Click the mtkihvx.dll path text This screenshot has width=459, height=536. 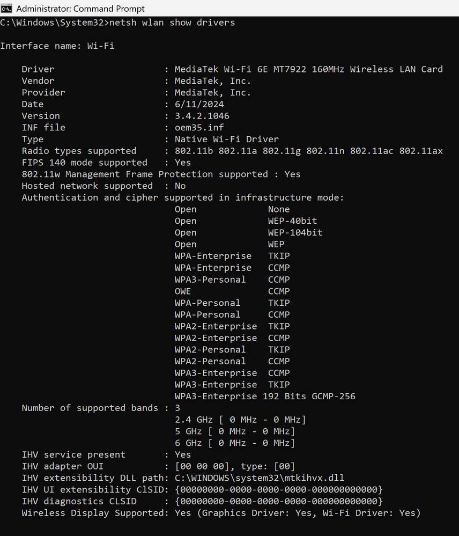tap(260, 478)
